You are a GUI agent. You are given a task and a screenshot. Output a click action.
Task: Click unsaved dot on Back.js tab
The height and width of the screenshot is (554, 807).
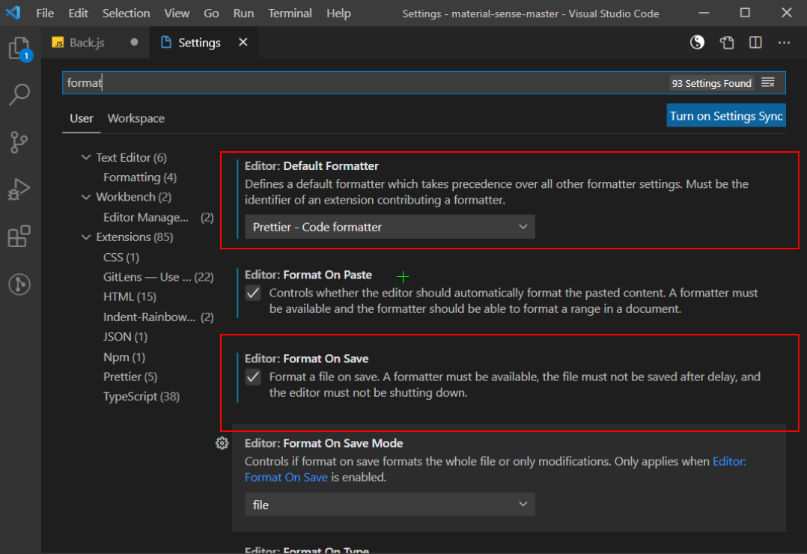(x=134, y=42)
